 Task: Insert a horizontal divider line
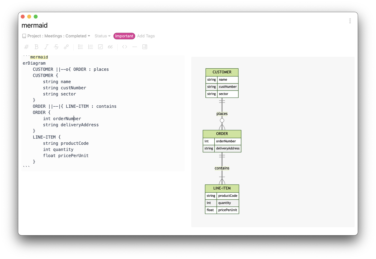134,47
